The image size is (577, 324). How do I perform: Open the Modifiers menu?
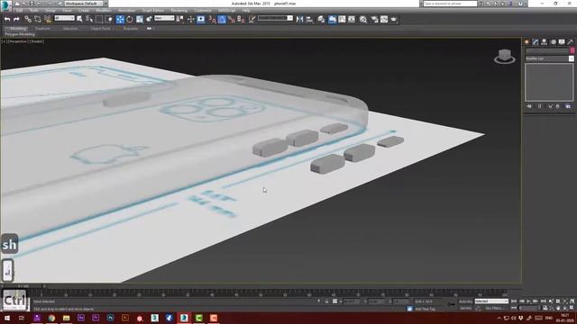tap(104, 11)
